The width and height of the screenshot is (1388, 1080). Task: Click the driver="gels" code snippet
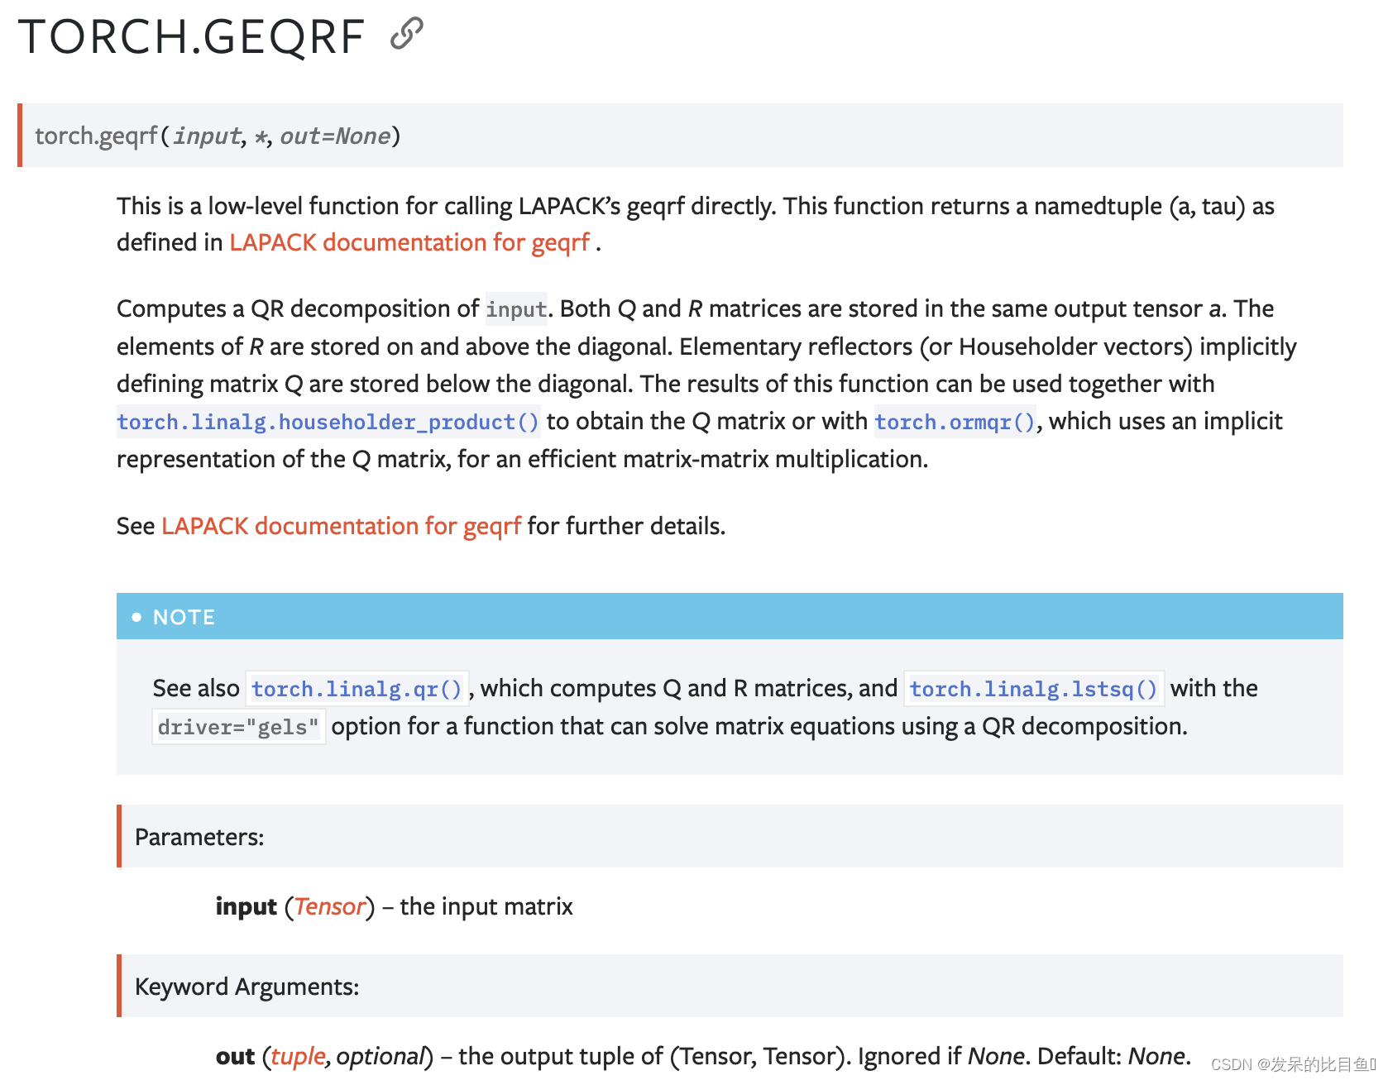[x=237, y=727]
